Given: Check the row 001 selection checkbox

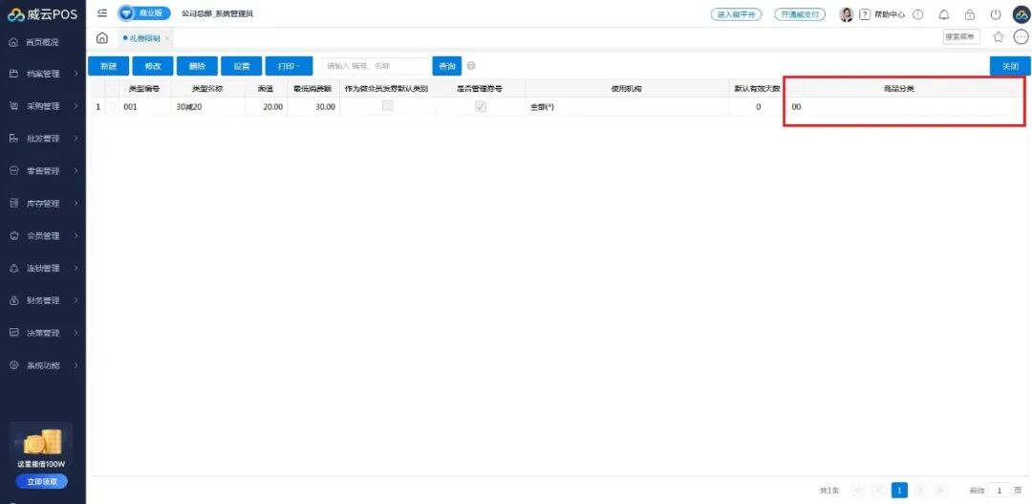Looking at the screenshot, I should coord(113,106).
